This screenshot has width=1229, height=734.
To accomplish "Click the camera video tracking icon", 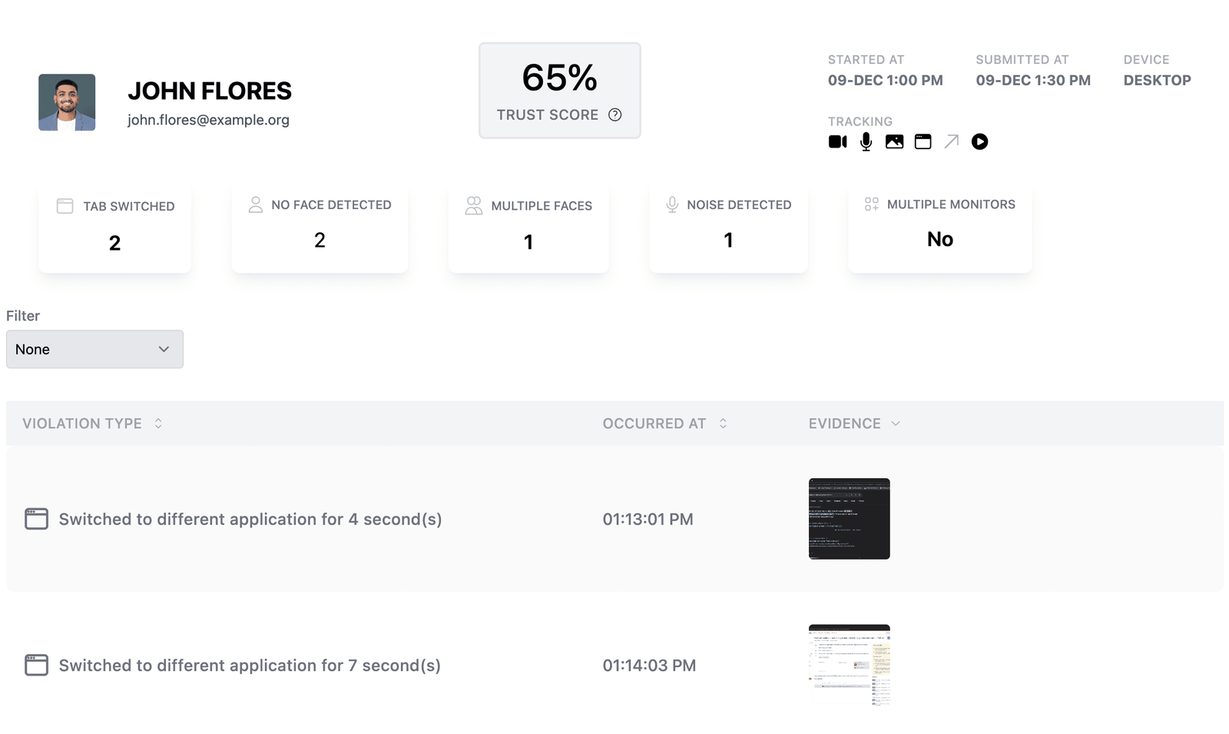I will pos(837,141).
